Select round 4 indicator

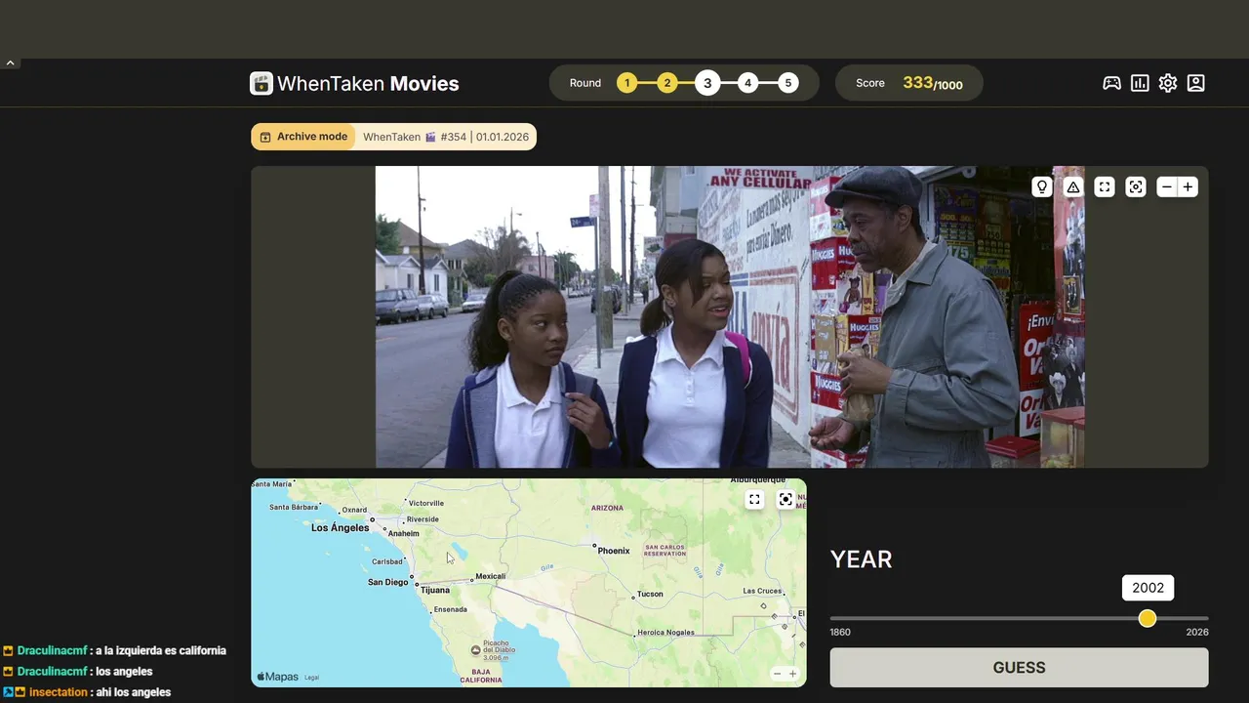748,83
